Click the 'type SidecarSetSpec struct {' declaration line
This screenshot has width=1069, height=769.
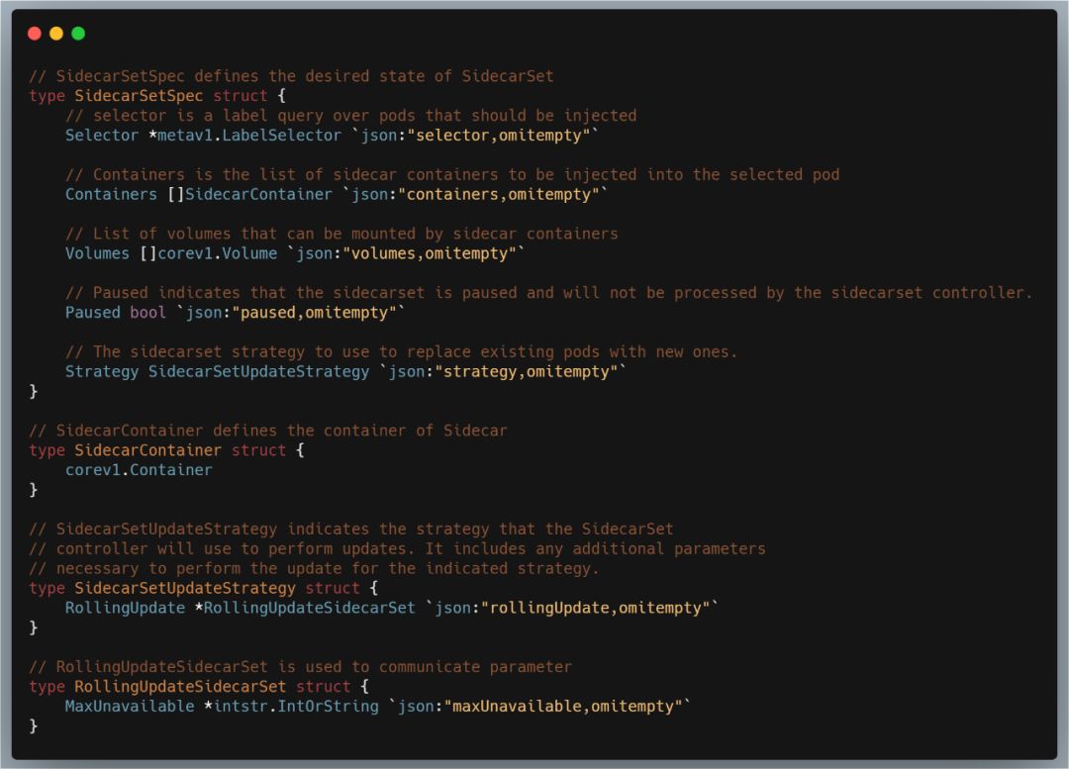pyautogui.click(x=157, y=96)
